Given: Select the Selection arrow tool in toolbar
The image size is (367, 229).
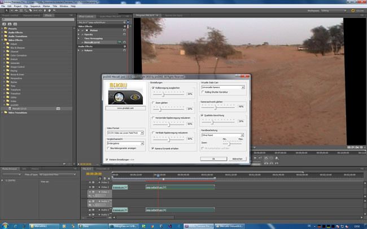Looking at the screenshot, I should (7, 11).
